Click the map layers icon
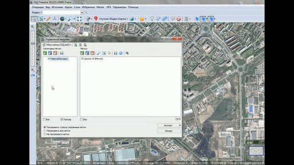The height and width of the screenshot is (165, 294). pyautogui.click(x=132, y=19)
